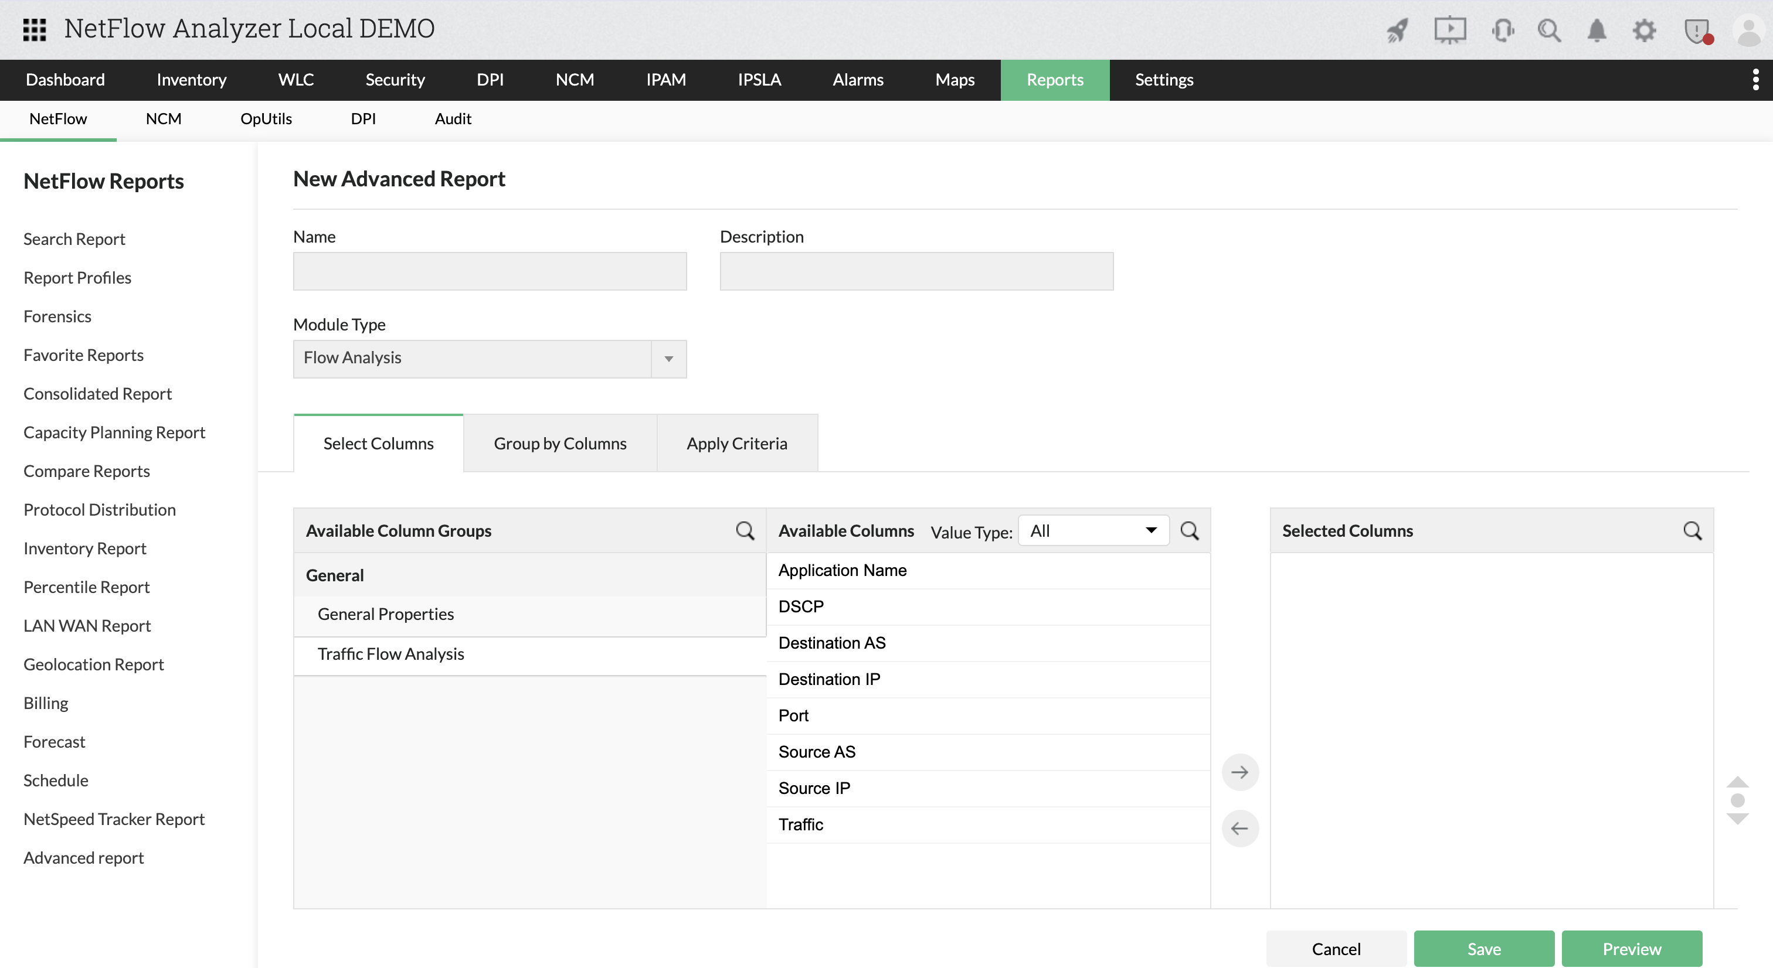Save the new advanced report
The height and width of the screenshot is (968, 1773).
(1484, 949)
